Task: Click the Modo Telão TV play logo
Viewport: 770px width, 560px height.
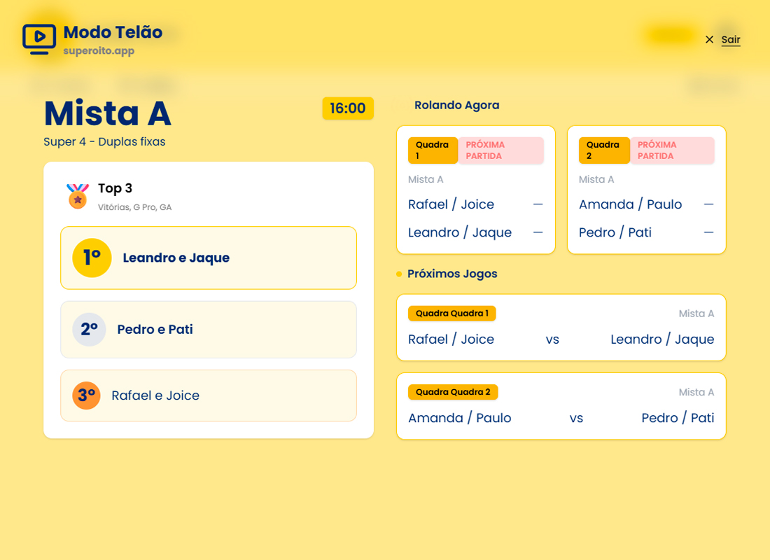Action: point(39,39)
